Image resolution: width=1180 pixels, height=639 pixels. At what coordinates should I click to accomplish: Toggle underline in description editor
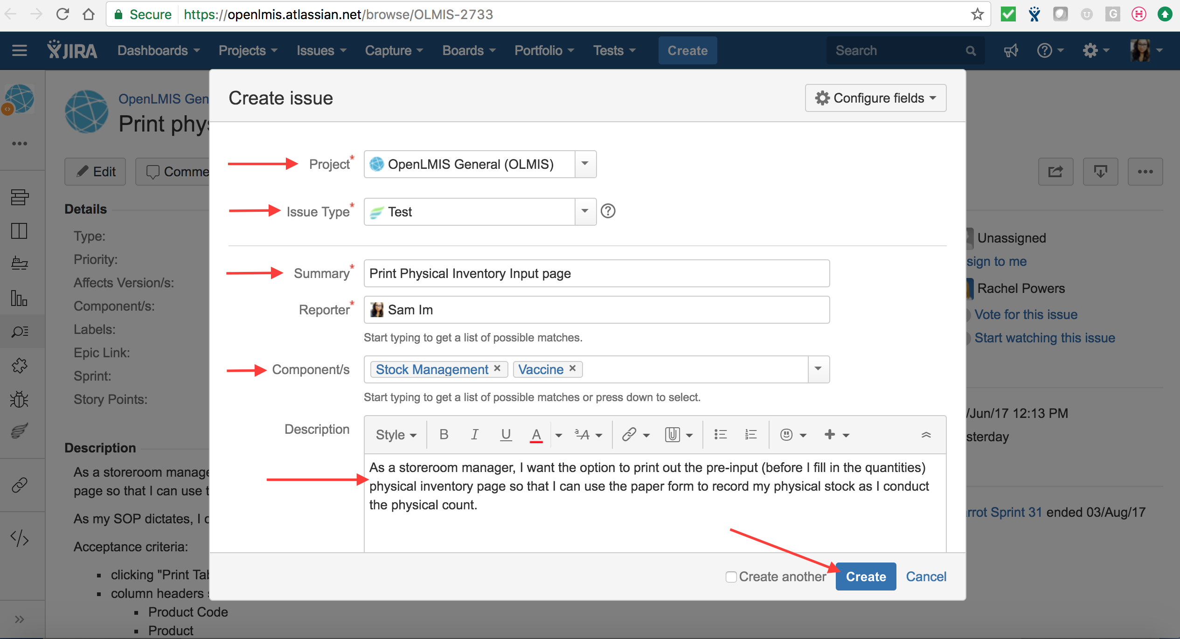pos(506,435)
